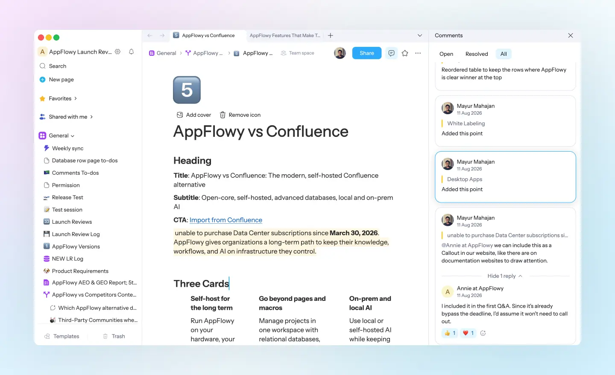Navigate back with the left arrow
This screenshot has width=615, height=375.
149,35
